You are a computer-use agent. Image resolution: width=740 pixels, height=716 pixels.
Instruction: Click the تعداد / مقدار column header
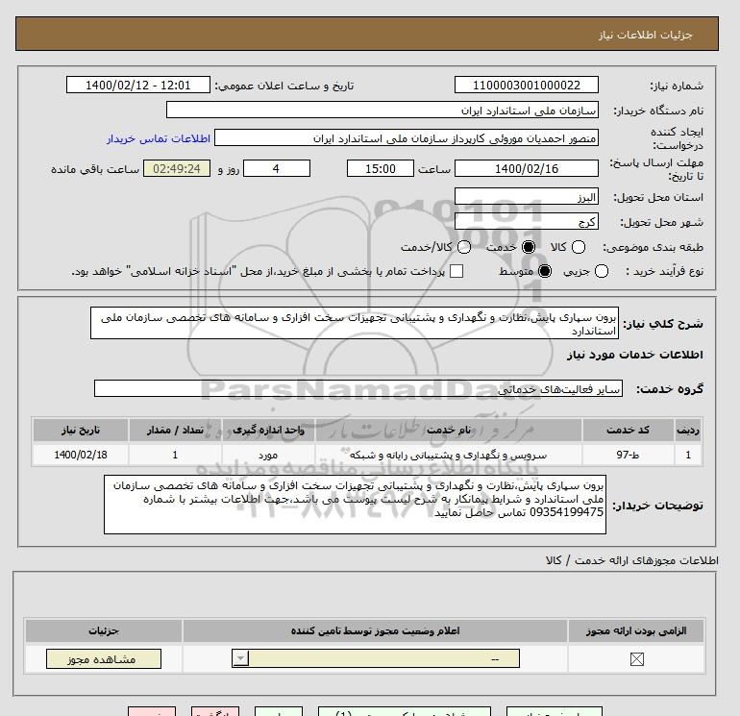(175, 430)
